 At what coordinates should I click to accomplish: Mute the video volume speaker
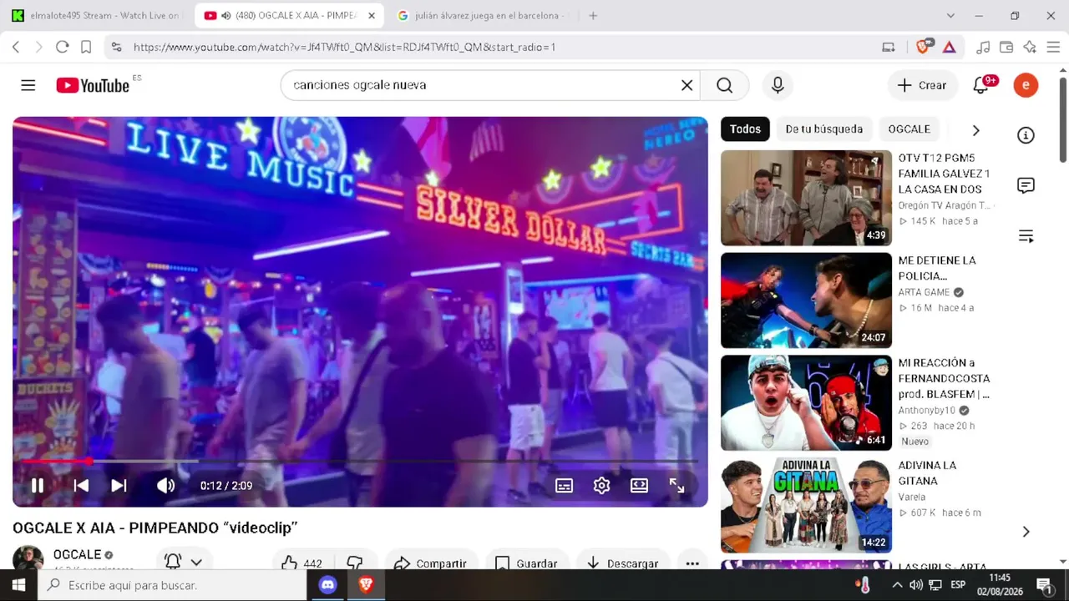[x=166, y=485]
